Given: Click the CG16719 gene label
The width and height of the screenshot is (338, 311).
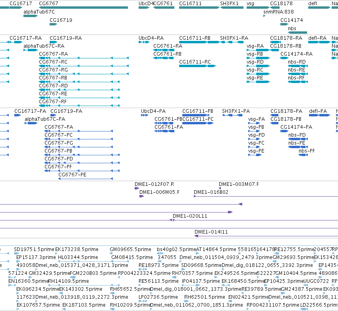Looking at the screenshot, I should coord(61,20).
